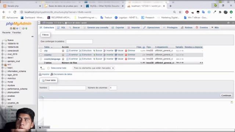Switch to the SQL tab
The width and height of the screenshot is (235, 132).
pos(61,27)
